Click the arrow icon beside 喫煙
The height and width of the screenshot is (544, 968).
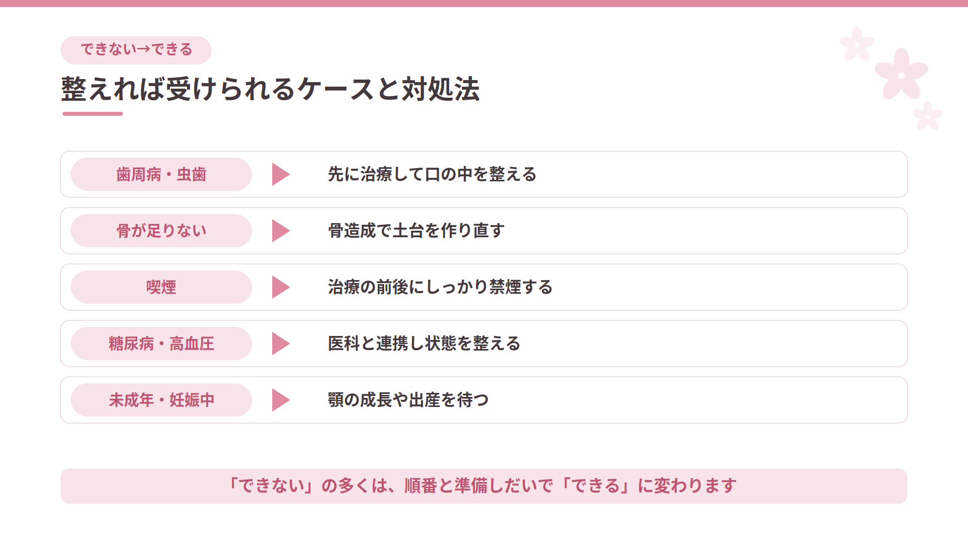281,287
